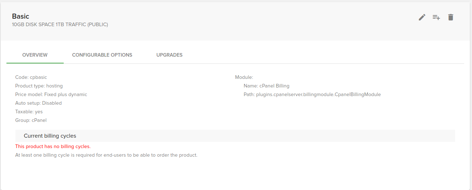Image resolution: width=472 pixels, height=190 pixels.
Task: Click the billing cycle requirement help text
Action: point(106,155)
